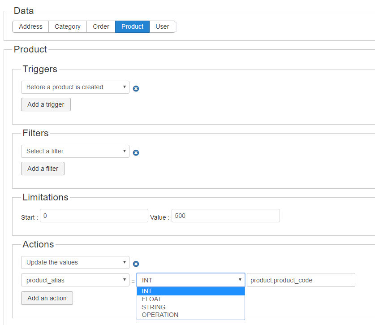Viewport: 375px width, 325px height.
Task: Choose OPERATION from the type list
Action: click(x=191, y=315)
